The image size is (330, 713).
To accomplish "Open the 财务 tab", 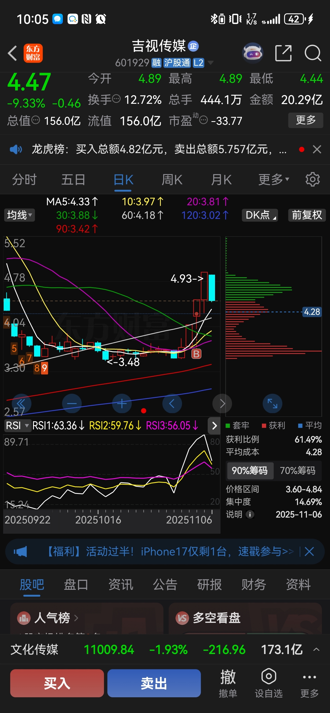I will 254,584.
